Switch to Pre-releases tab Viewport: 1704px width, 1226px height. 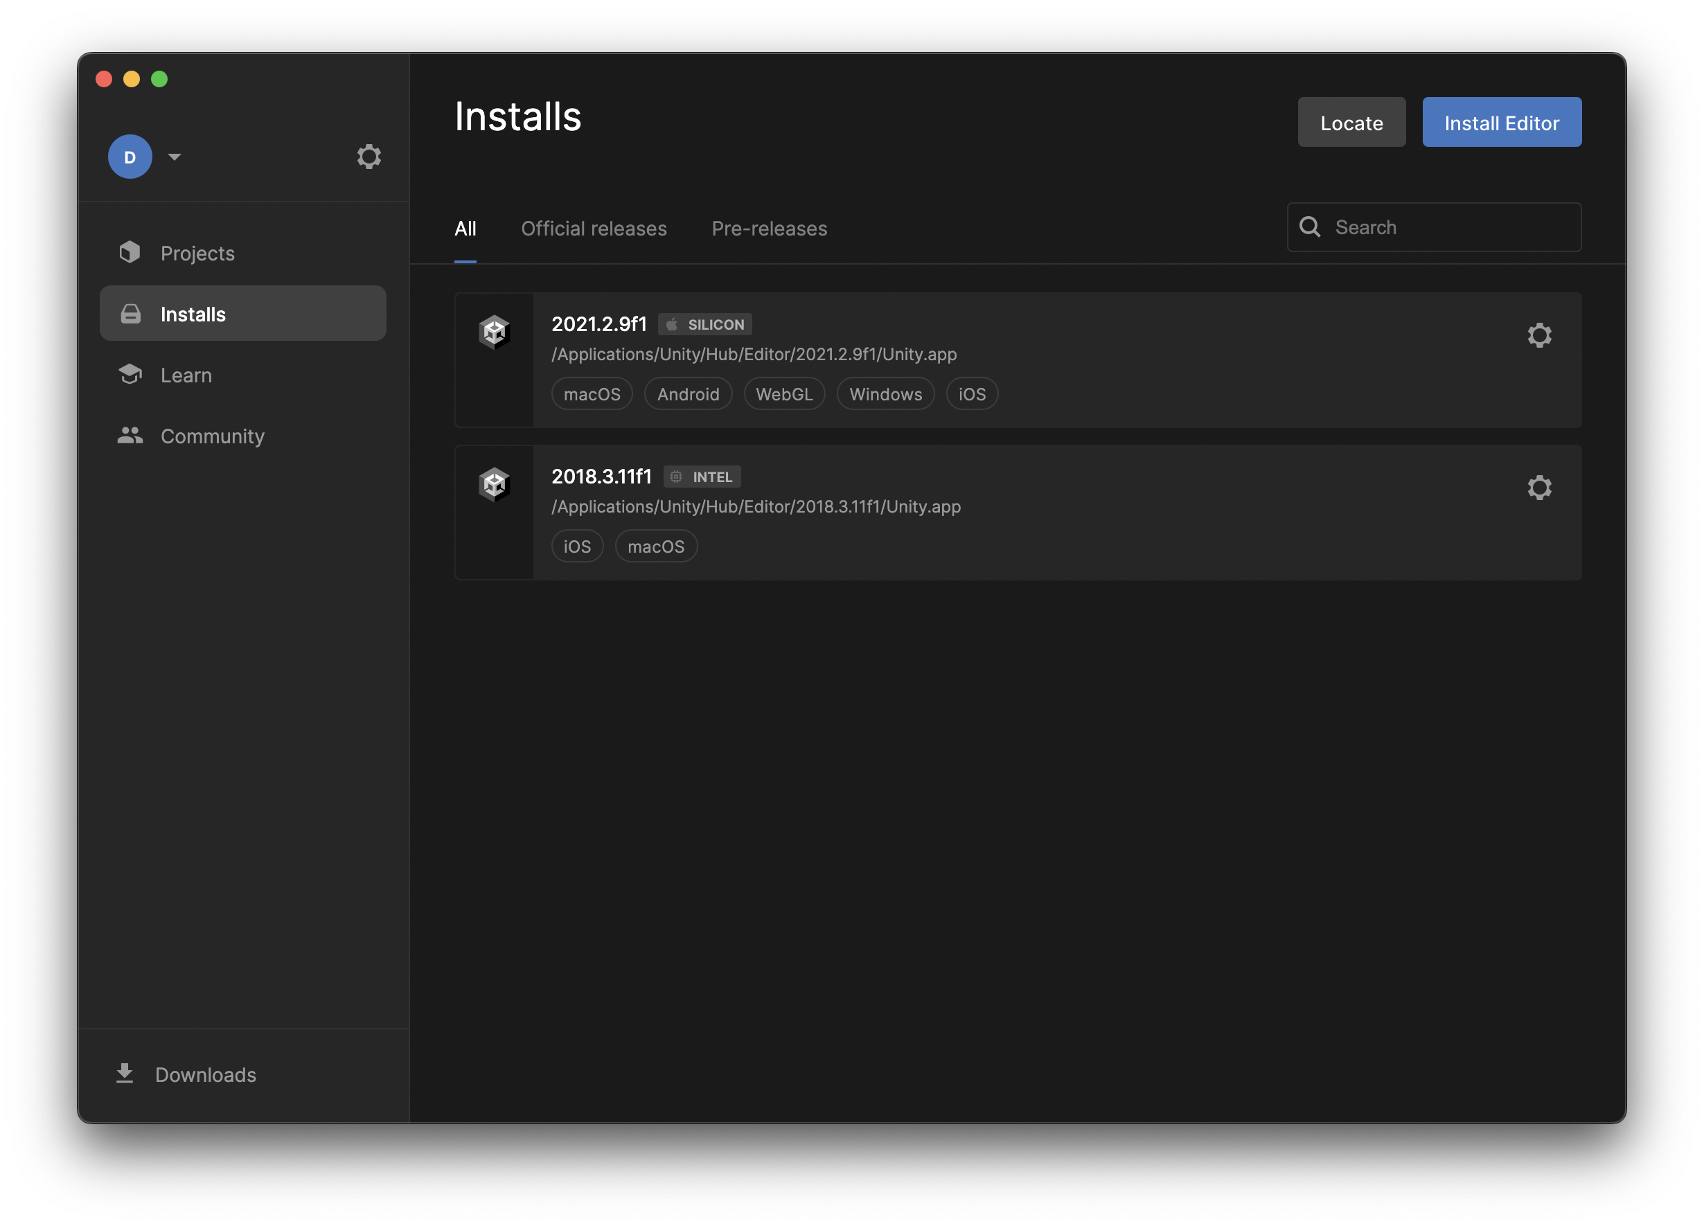tap(769, 229)
